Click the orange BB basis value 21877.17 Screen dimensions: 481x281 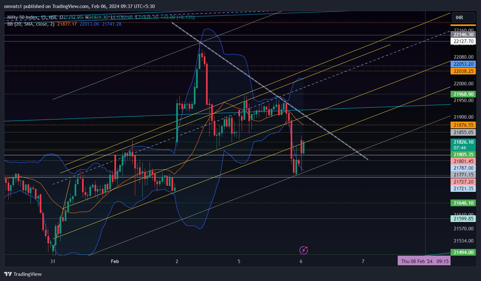[x=67, y=24]
